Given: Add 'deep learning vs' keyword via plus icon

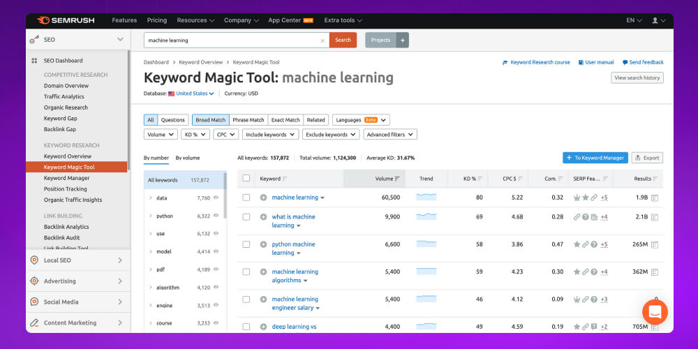Looking at the screenshot, I should tap(264, 327).
